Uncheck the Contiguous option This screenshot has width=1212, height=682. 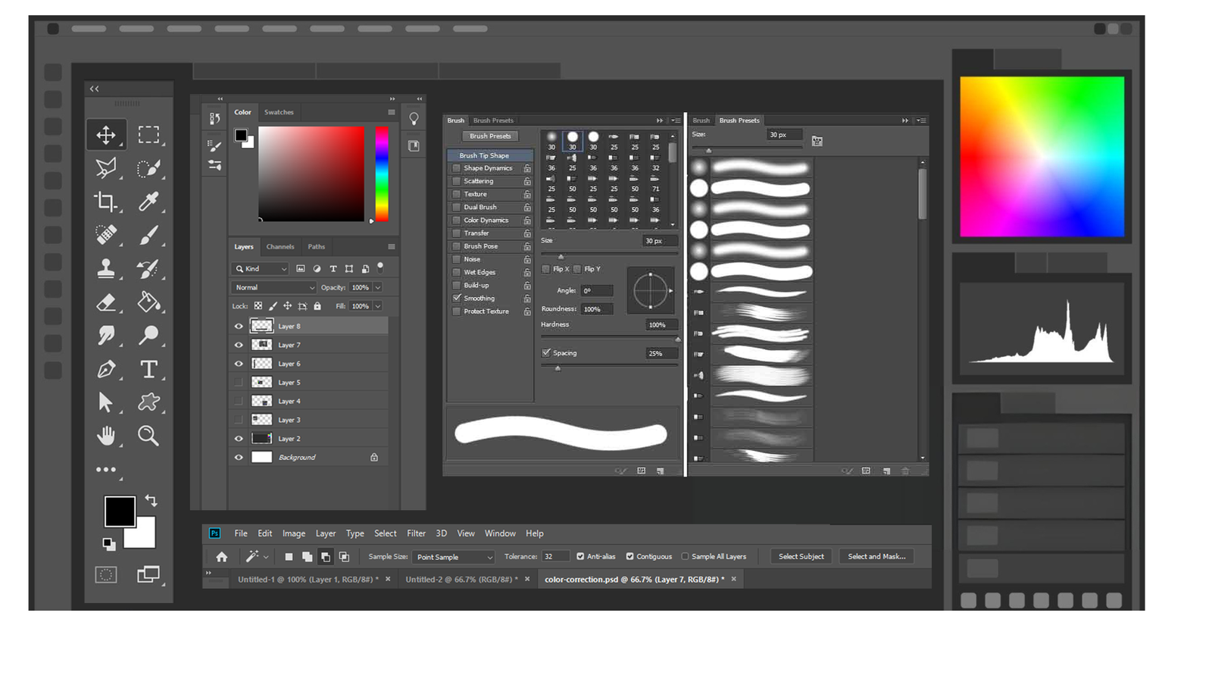[x=629, y=556]
